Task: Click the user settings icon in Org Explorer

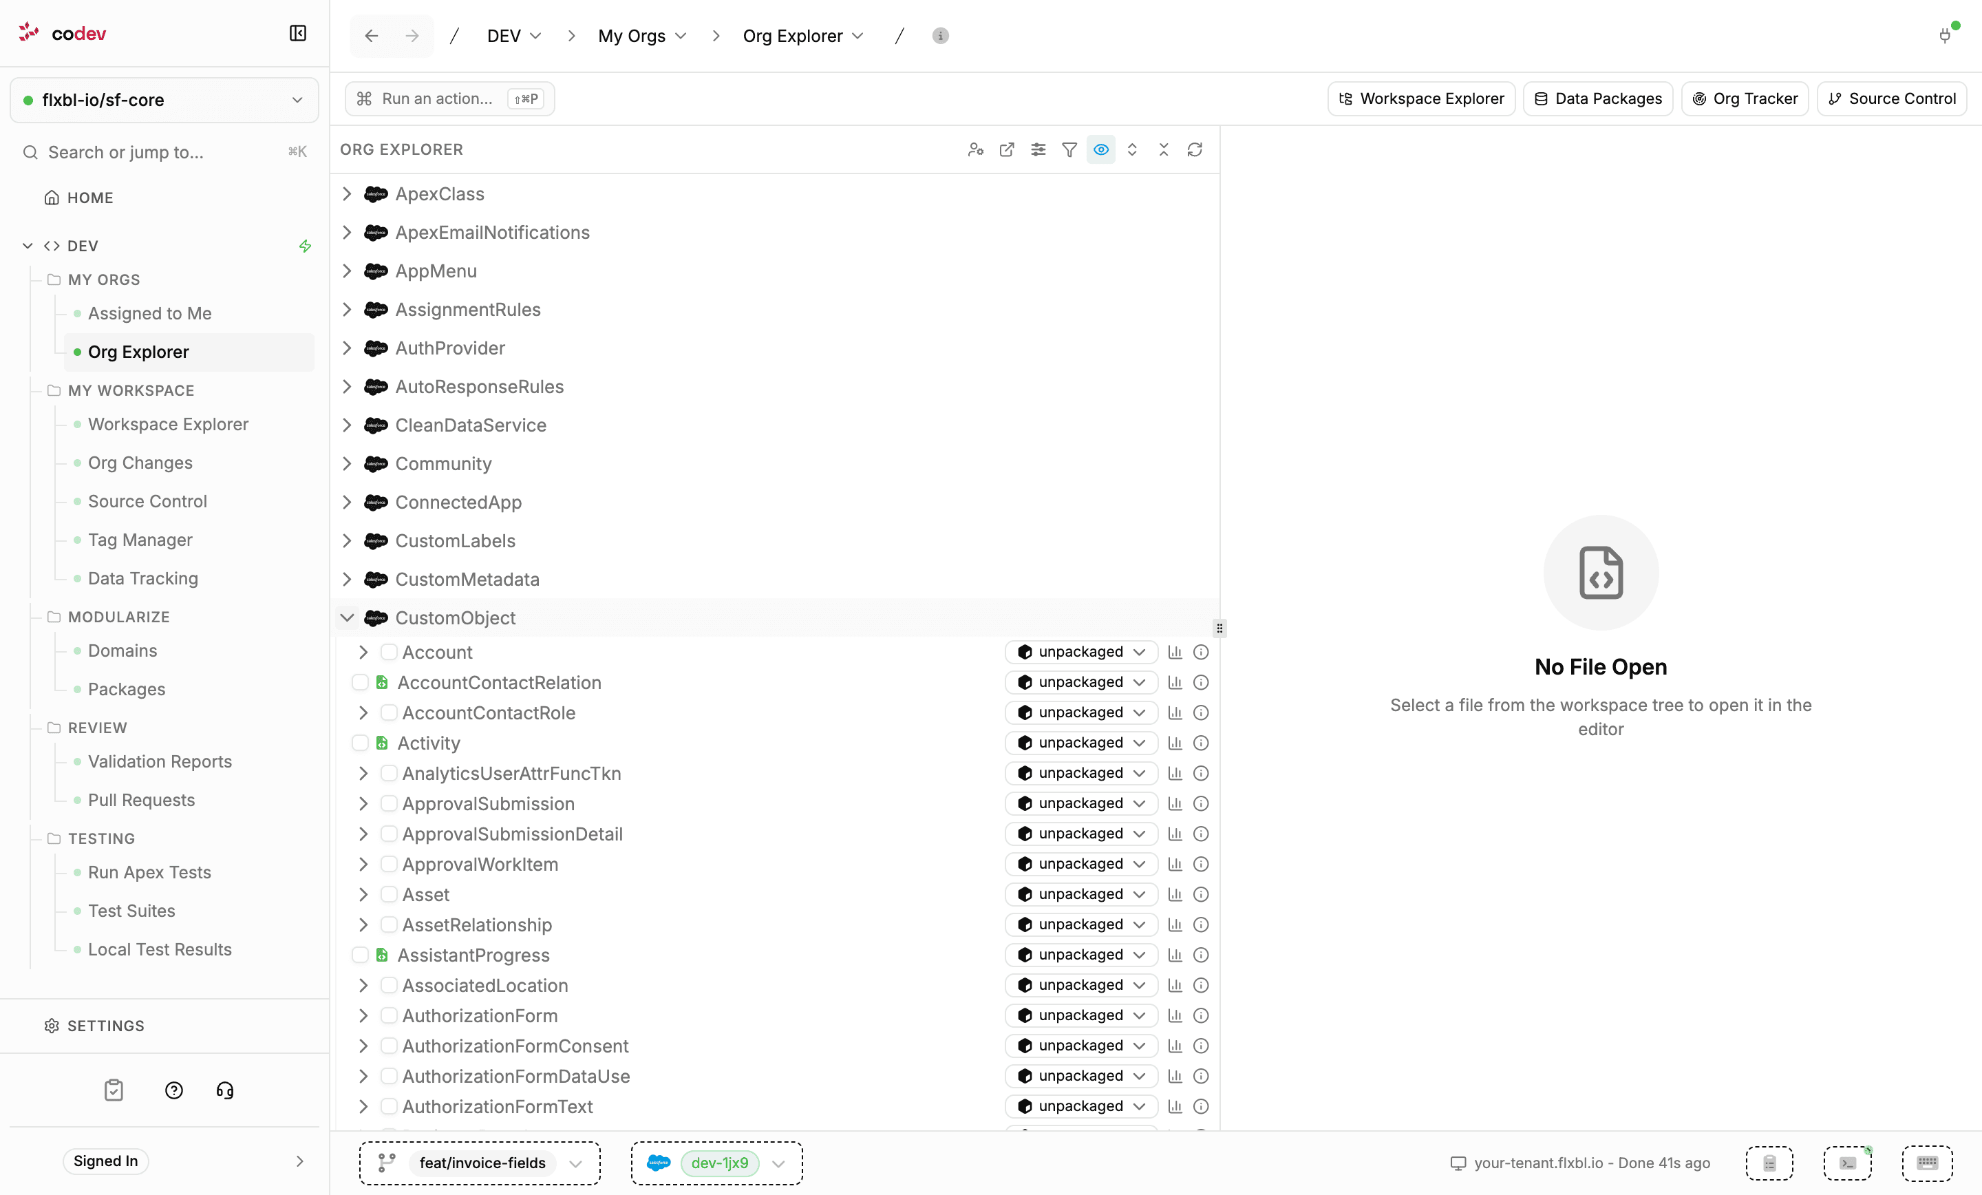Action: coord(975,149)
